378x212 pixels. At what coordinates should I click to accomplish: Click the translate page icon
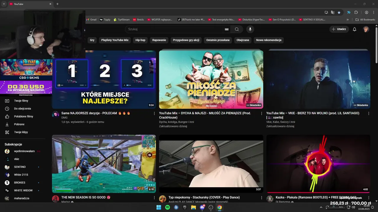click(x=333, y=12)
